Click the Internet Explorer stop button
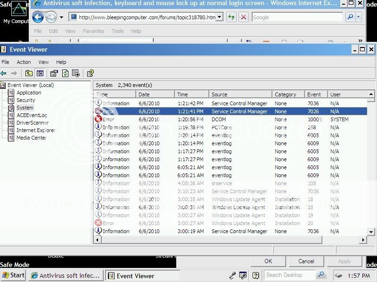The width and height of the screenshot is (377, 282). tap(244, 17)
